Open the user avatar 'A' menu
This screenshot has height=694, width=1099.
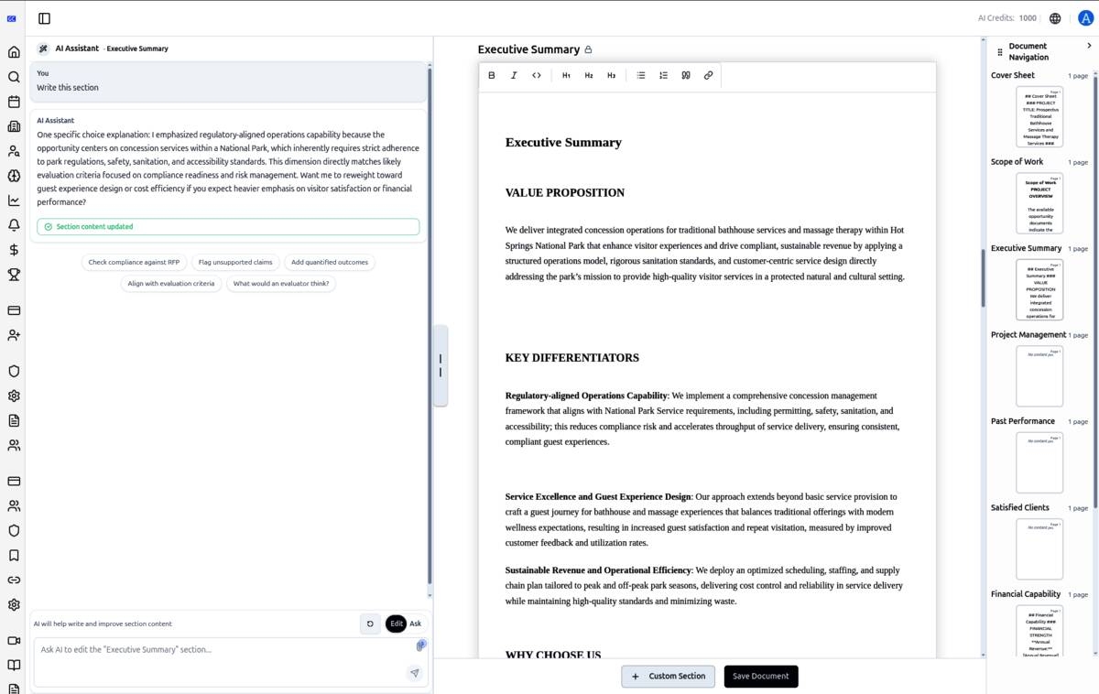[x=1085, y=18]
